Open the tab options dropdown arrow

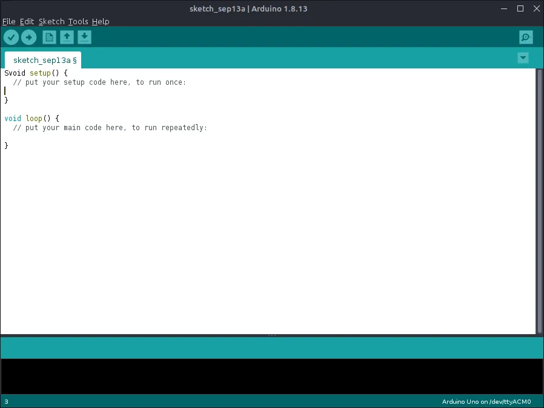point(523,58)
